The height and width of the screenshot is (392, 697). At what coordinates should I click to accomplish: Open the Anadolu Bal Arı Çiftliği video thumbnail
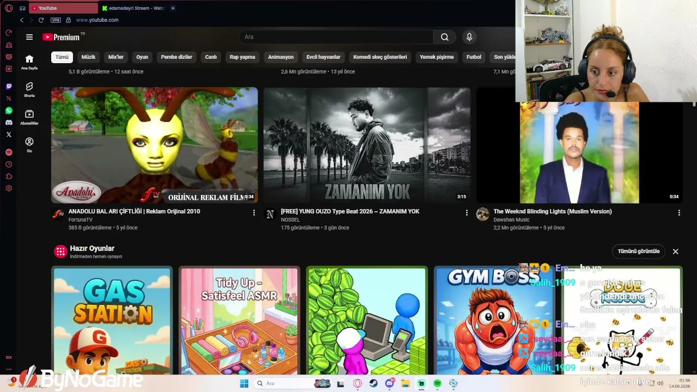[155, 145]
